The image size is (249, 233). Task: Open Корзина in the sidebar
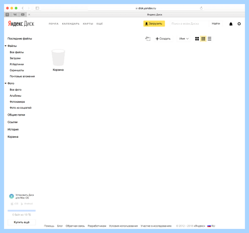coord(13,137)
